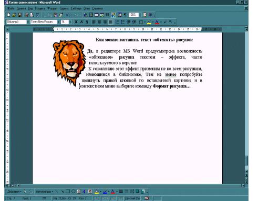Insert a Text Box from Drawing toolbar
Screen dimensions: 269x201
pos(79,192)
